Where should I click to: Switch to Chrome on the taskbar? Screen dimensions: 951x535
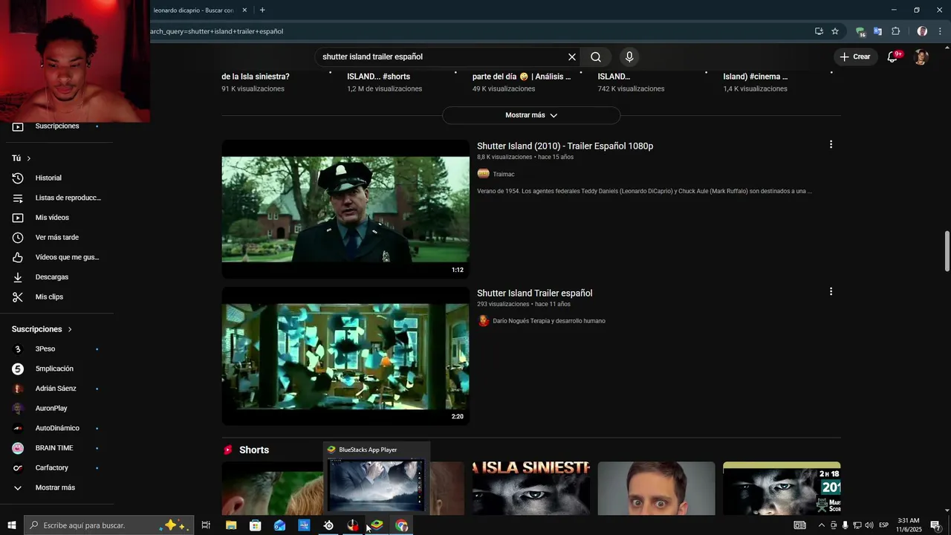coord(402,525)
